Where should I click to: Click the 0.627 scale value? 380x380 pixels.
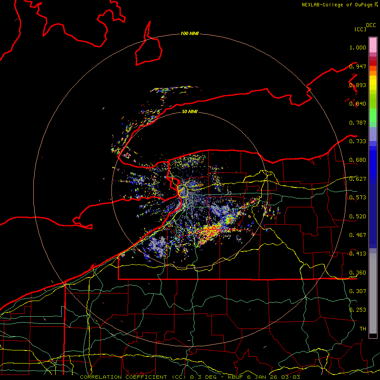[358, 179]
